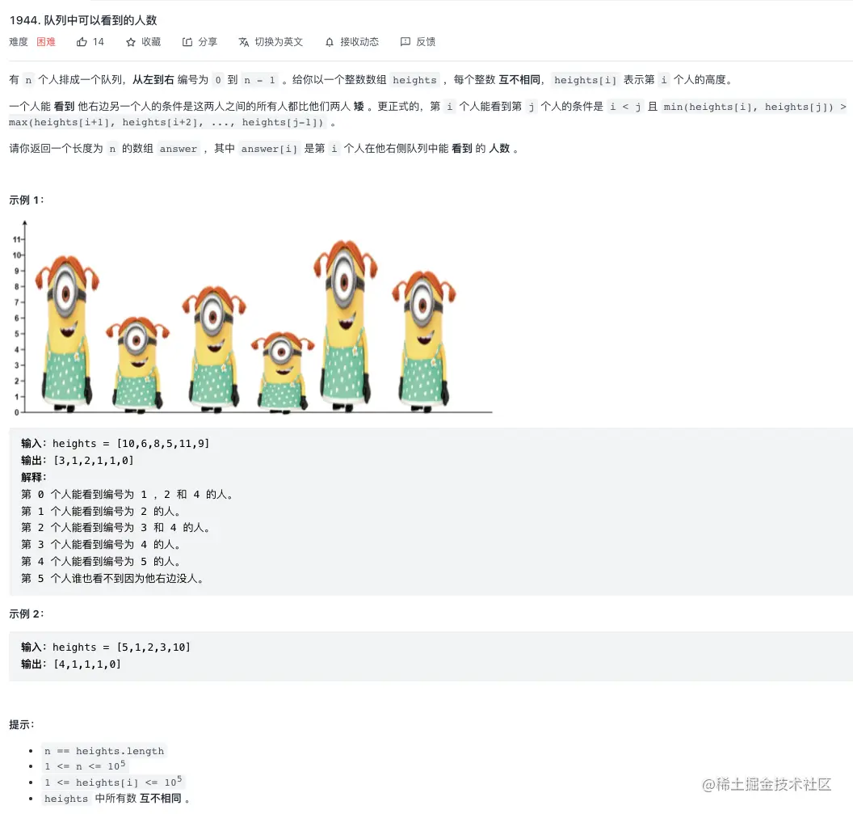
Task: Click the 分享 label
Action: [x=208, y=42]
